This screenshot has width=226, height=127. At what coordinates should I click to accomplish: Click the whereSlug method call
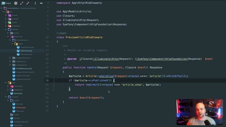[106, 76]
